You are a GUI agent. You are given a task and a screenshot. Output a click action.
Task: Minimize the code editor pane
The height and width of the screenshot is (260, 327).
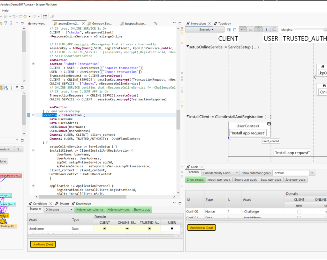pos(175,23)
